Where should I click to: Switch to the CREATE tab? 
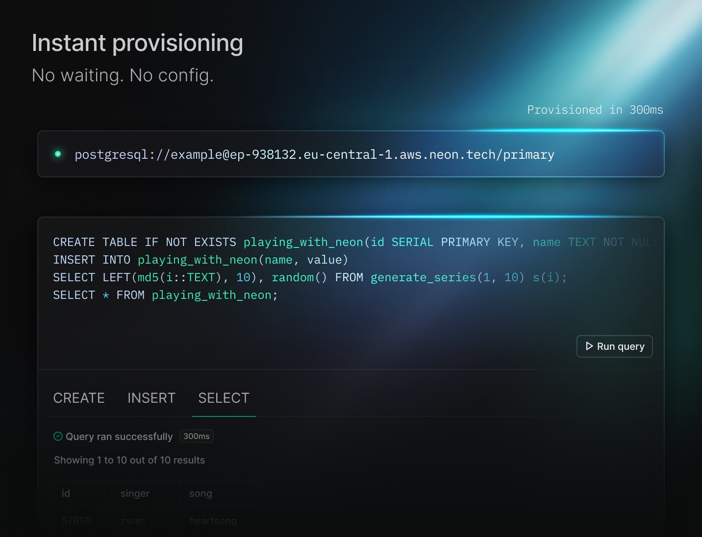pos(79,398)
